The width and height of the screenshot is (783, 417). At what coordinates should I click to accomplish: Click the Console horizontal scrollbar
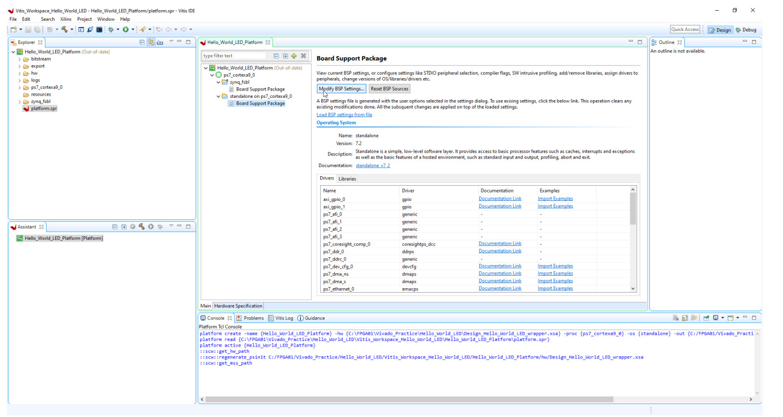477,400
